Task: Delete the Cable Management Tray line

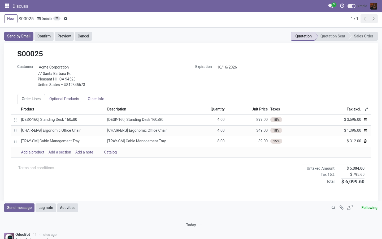Action: pyautogui.click(x=365, y=141)
